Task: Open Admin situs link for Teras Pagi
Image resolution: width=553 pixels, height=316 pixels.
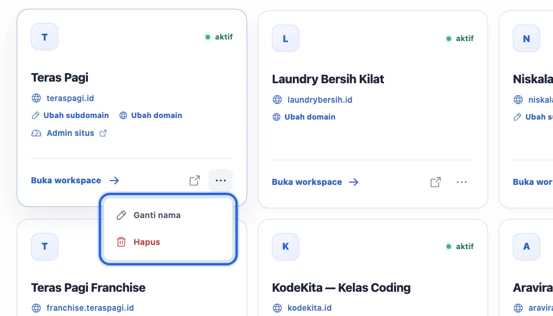Action: pyautogui.click(x=70, y=133)
